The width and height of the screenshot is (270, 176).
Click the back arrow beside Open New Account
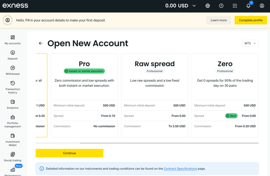41,43
